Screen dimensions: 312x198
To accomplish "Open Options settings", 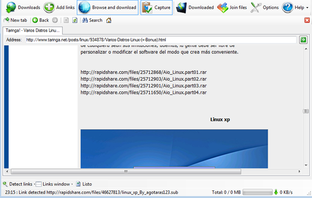I will [x=265, y=8].
